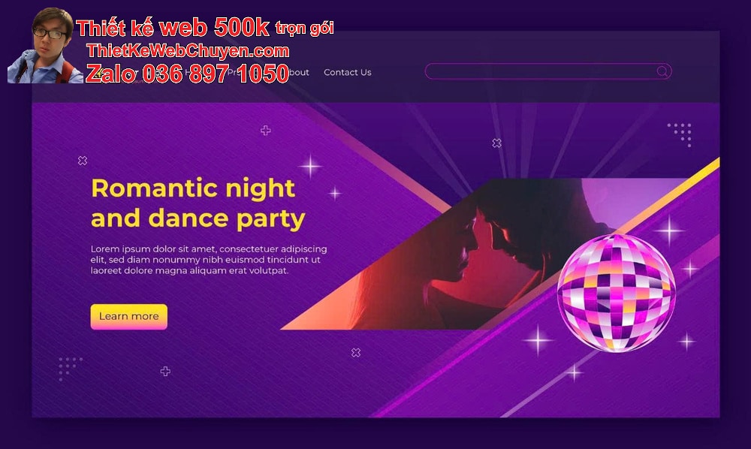Click the Learn more button
This screenshot has width=751, height=449.
(x=129, y=316)
